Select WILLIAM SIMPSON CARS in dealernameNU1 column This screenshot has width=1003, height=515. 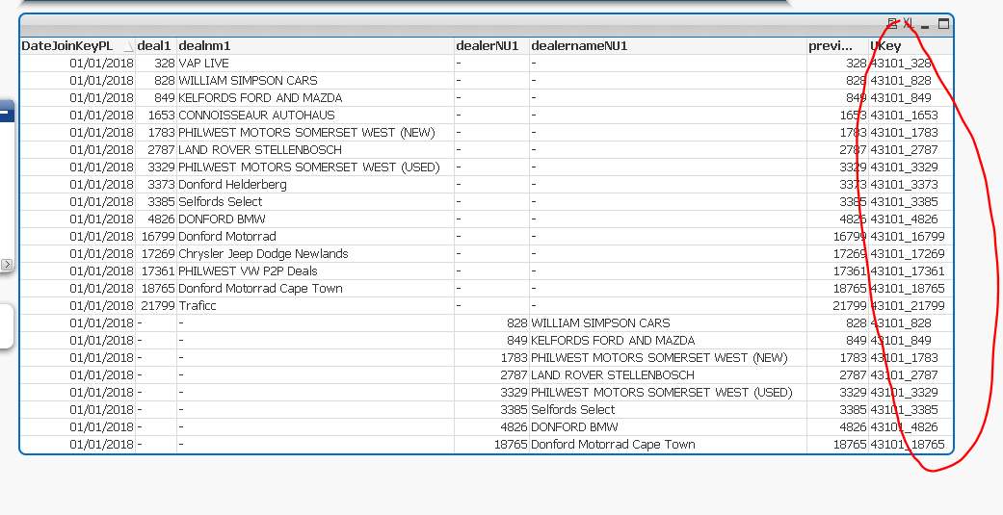click(x=600, y=322)
